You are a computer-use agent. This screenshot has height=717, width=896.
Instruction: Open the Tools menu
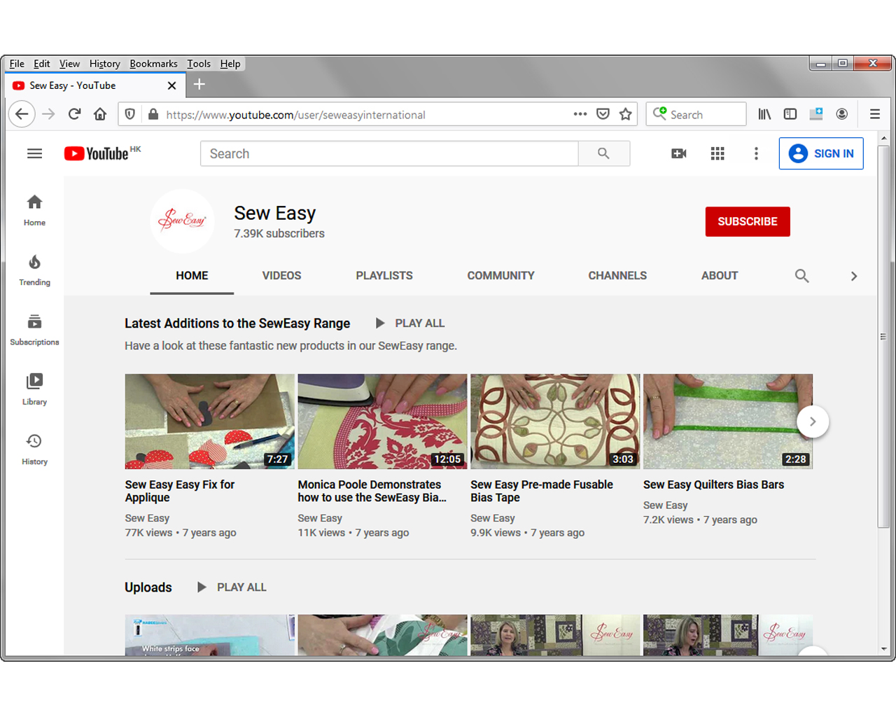tap(199, 64)
